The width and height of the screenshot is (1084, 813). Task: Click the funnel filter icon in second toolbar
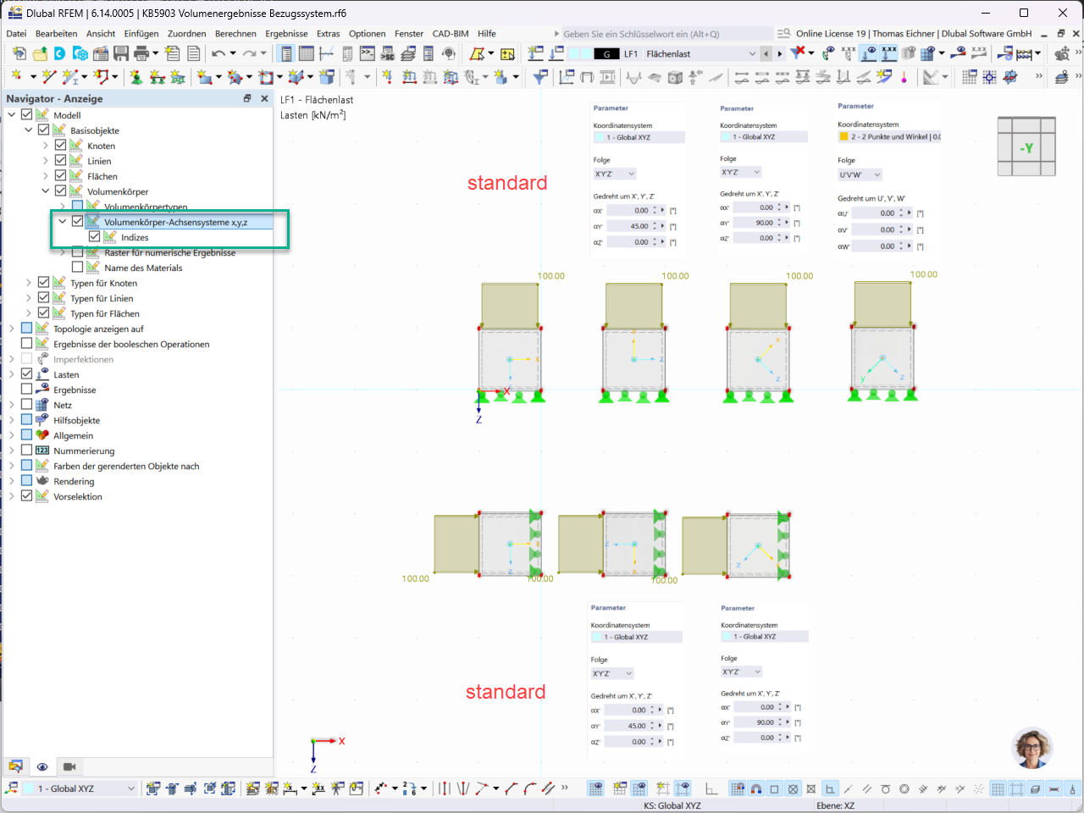[x=540, y=77]
